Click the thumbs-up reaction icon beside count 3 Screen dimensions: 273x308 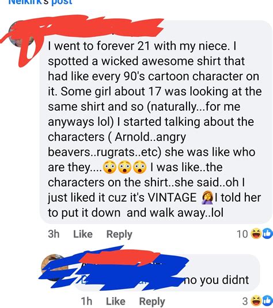267,301
